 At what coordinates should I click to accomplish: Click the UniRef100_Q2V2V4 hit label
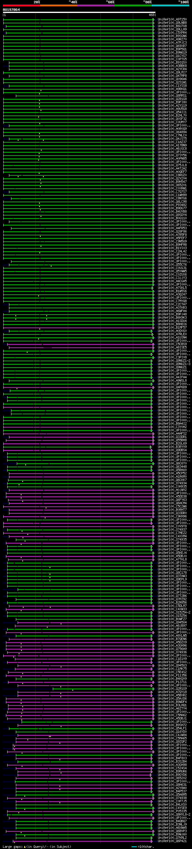click(x=172, y=178)
